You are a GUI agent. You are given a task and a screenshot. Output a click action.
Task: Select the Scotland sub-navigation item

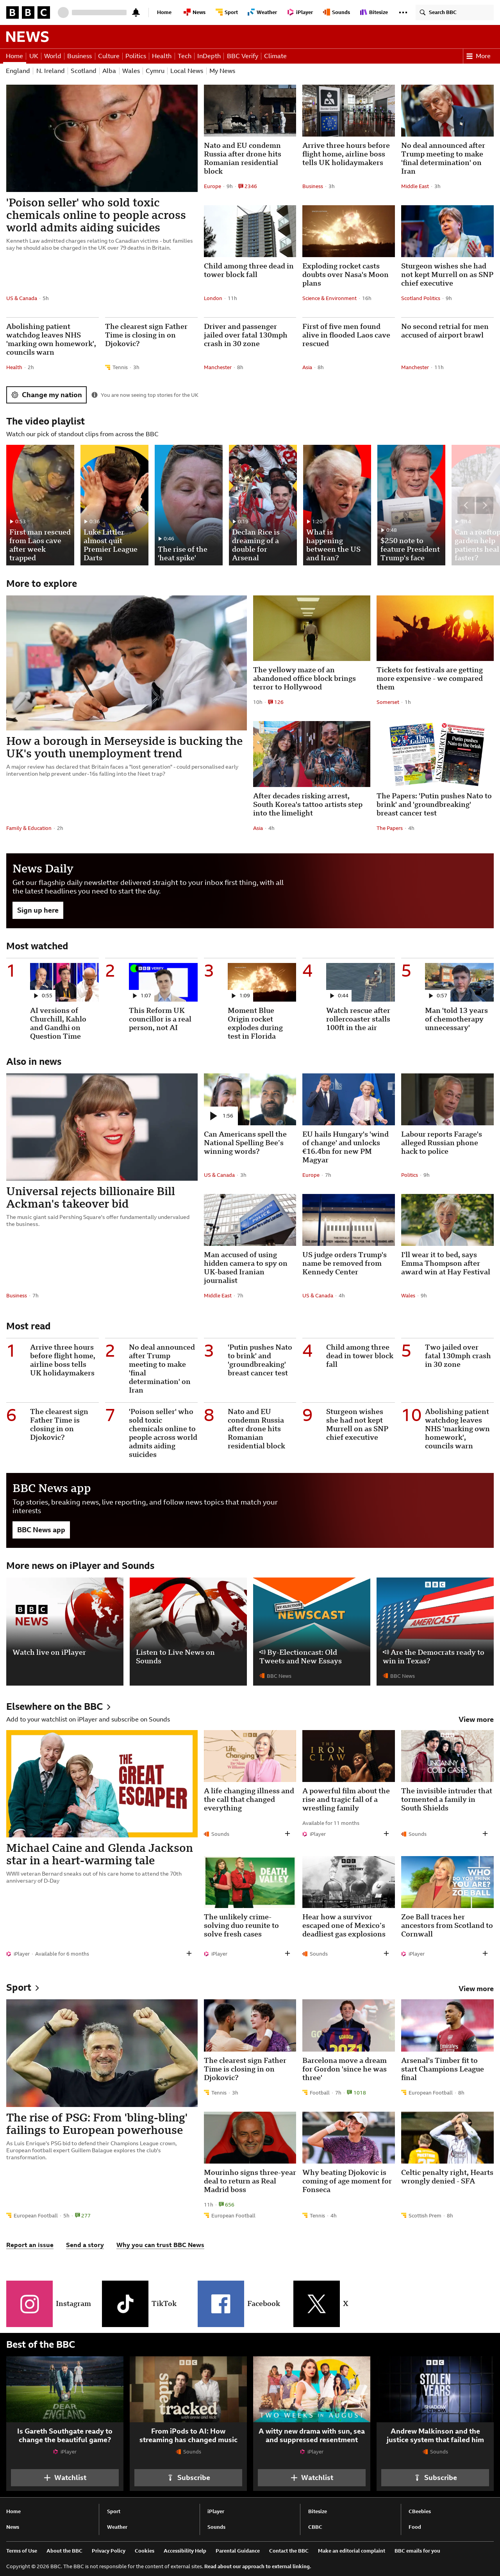click(x=83, y=71)
